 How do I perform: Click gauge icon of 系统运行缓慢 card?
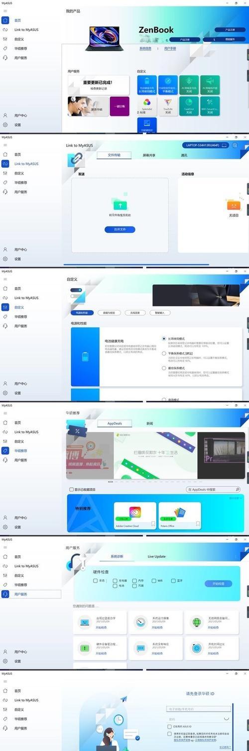click(x=141, y=622)
